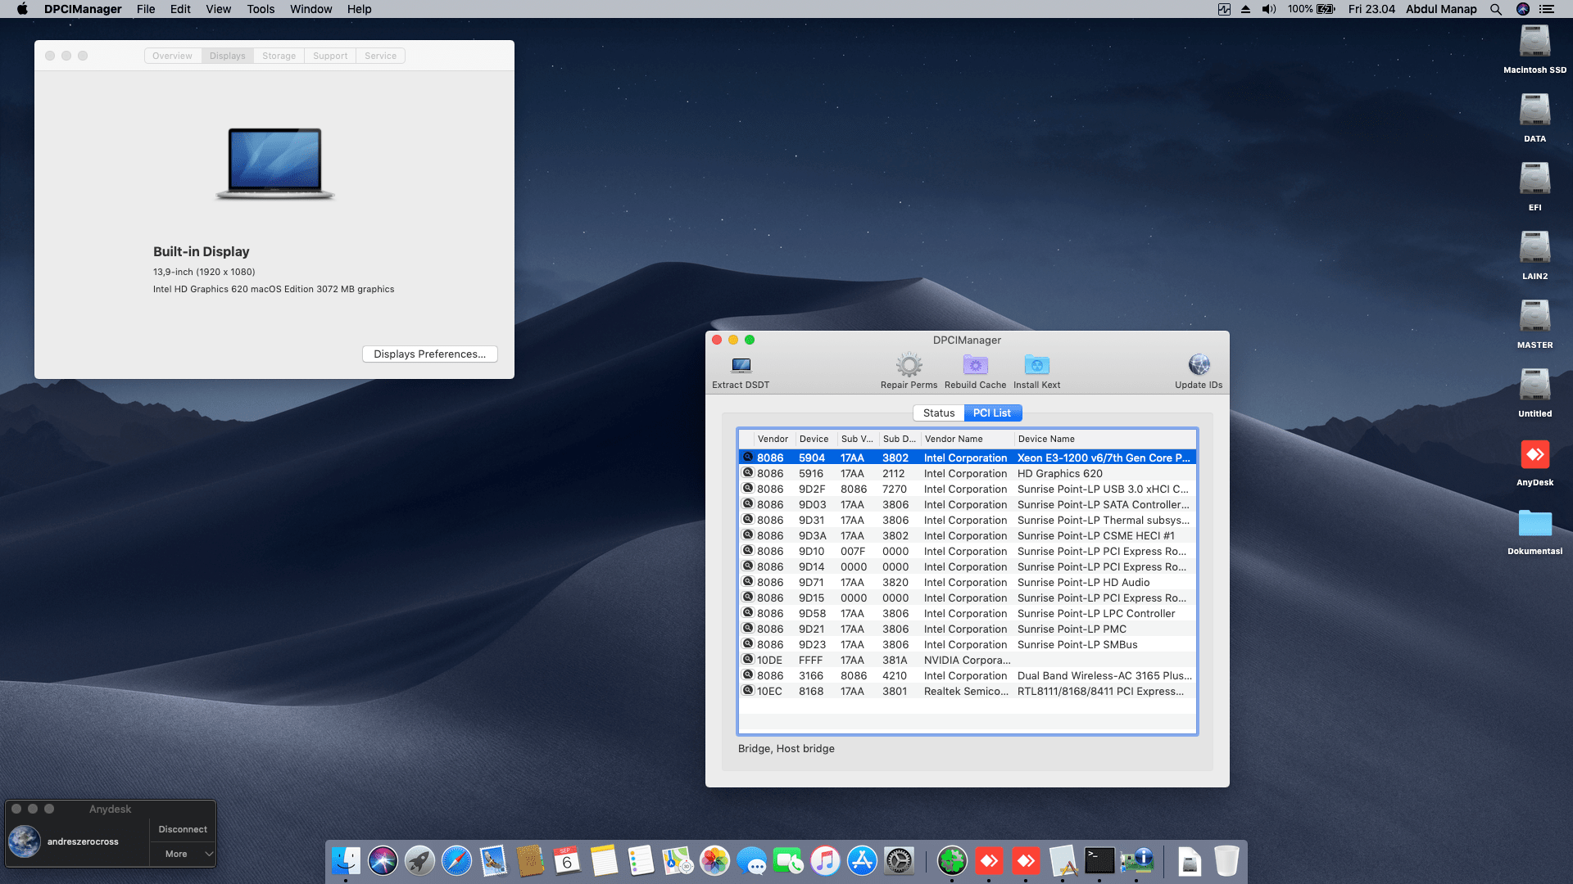Click magnifier icon on HD Graphics 620 row
The image size is (1573, 884).
tap(748, 473)
